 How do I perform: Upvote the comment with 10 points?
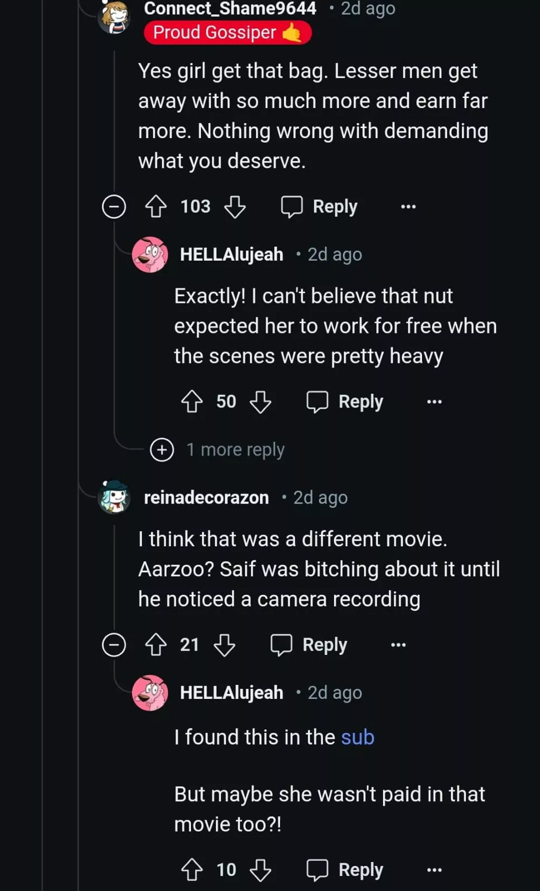192,870
